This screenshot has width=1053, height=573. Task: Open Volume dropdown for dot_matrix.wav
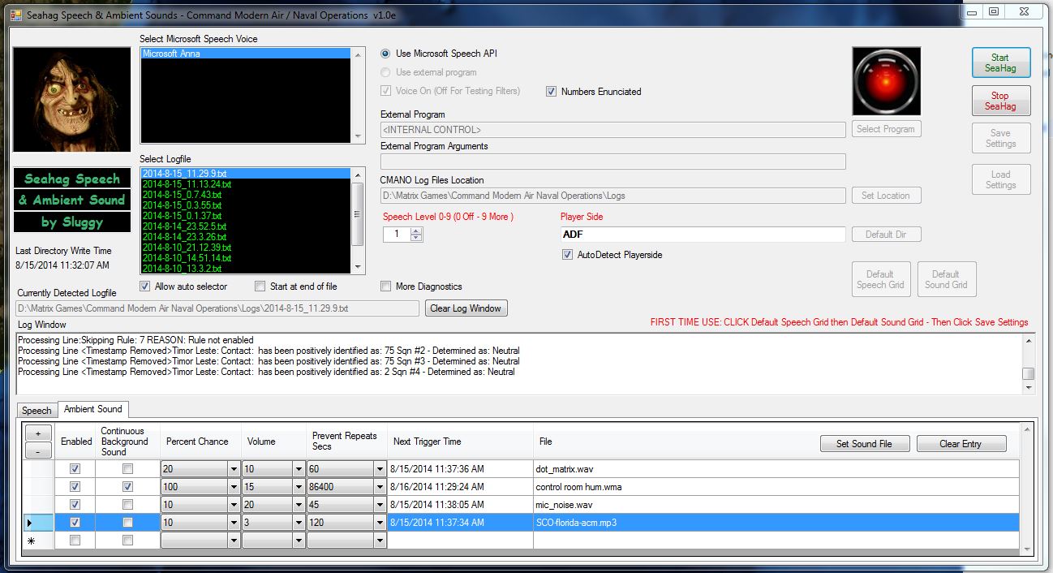[299, 469]
